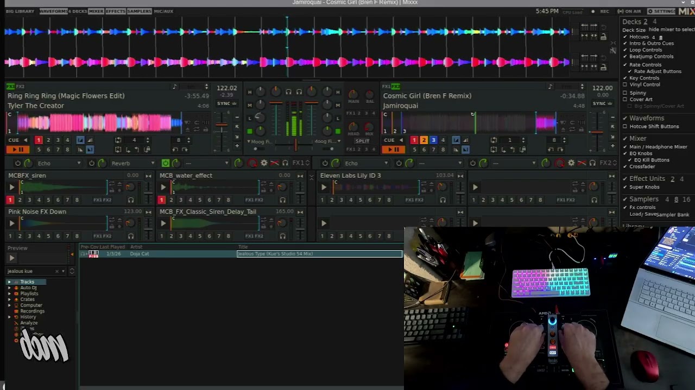The width and height of the screenshot is (695, 390).
Task: Uncheck the Crossfader option
Action: click(625, 166)
